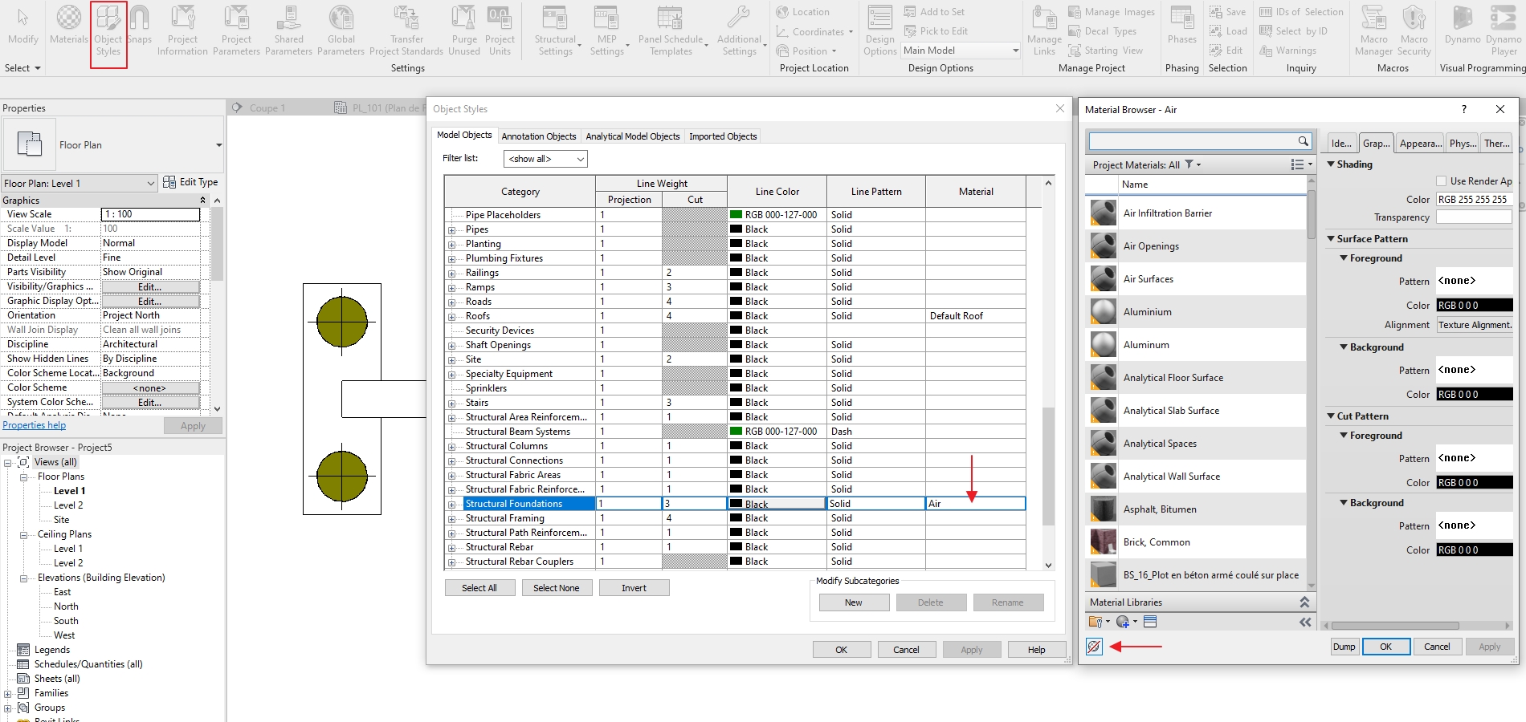The width and height of the screenshot is (1526, 722).
Task: Click the Select None button
Action: click(x=557, y=587)
